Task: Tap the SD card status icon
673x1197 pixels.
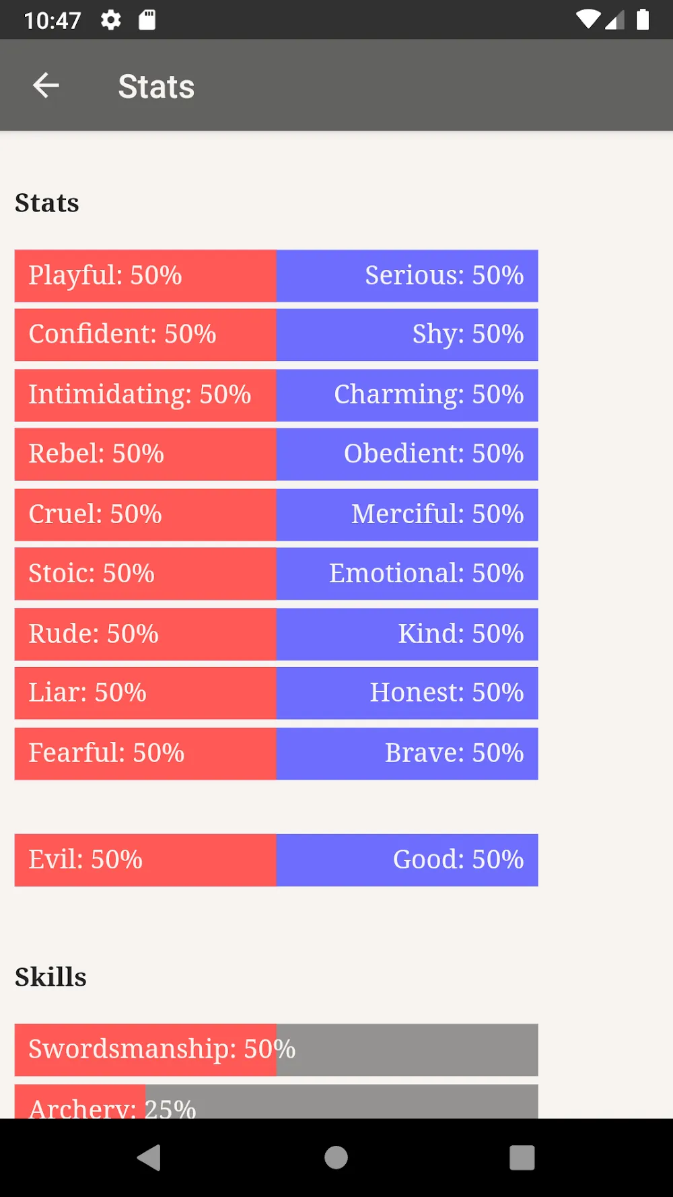Action: click(147, 20)
